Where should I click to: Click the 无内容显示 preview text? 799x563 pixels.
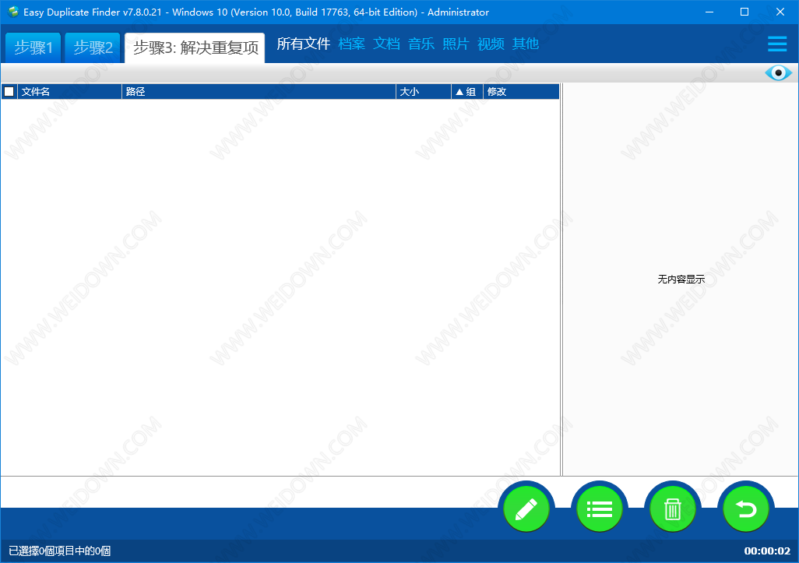pyautogui.click(x=681, y=280)
